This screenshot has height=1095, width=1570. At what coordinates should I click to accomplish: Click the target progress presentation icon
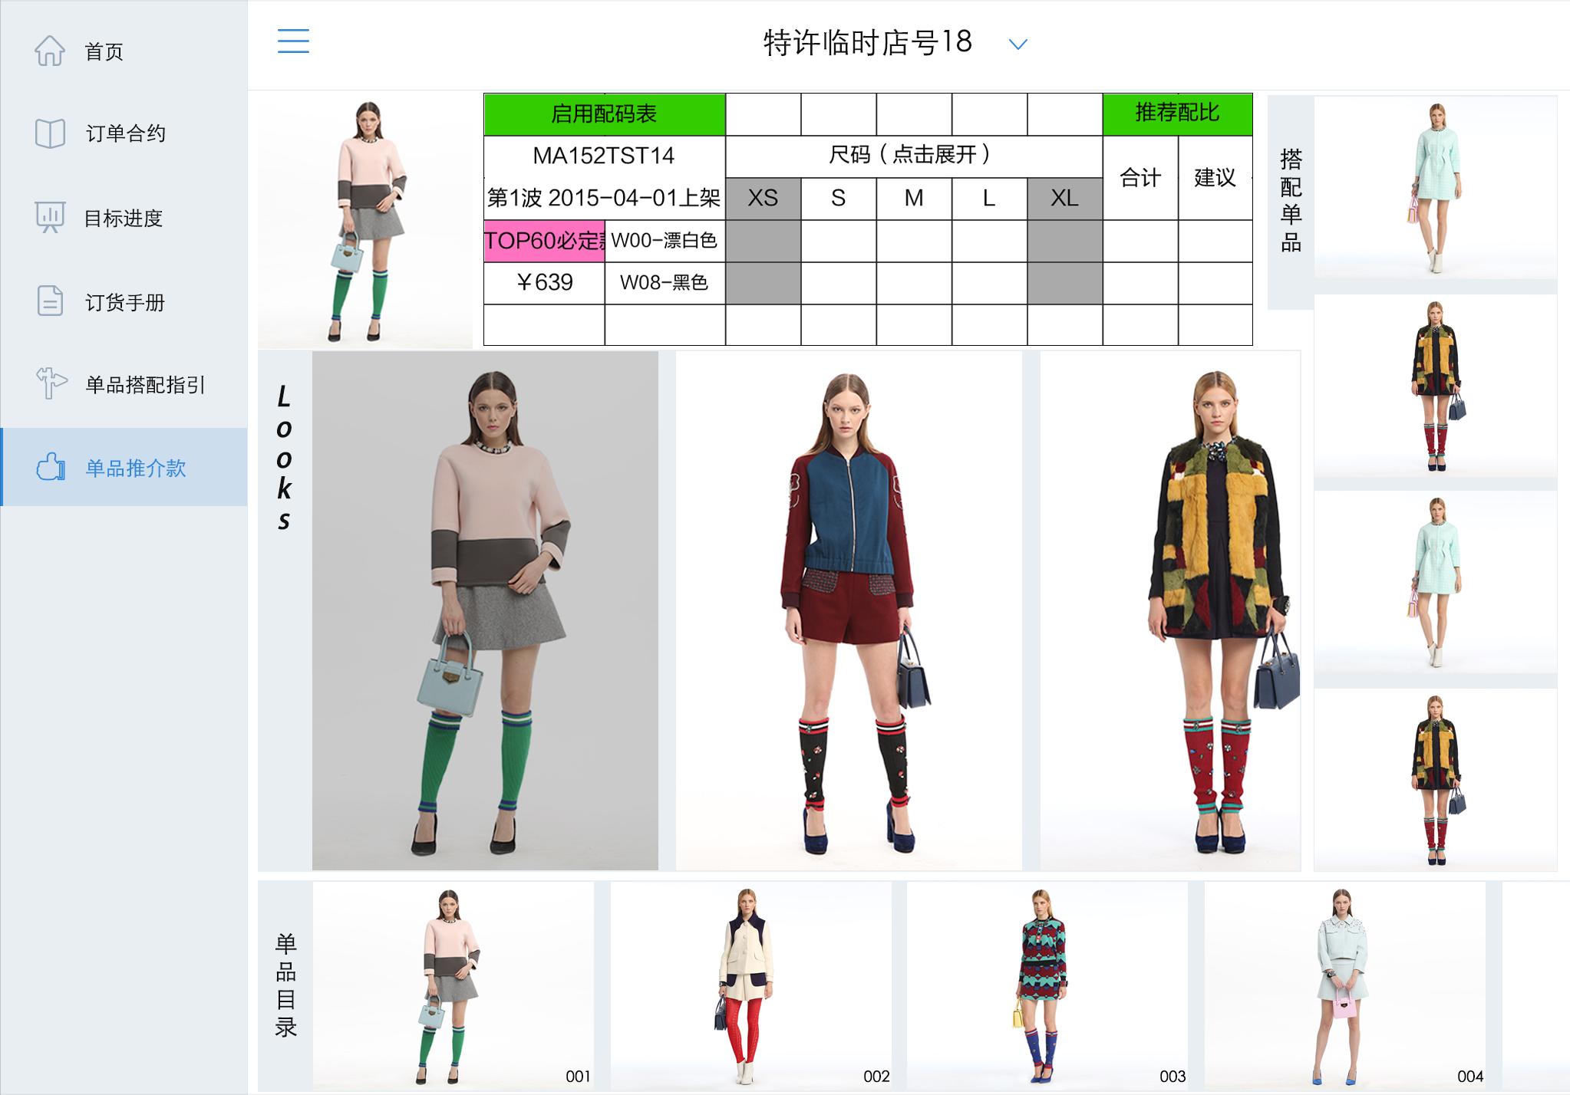(x=50, y=218)
